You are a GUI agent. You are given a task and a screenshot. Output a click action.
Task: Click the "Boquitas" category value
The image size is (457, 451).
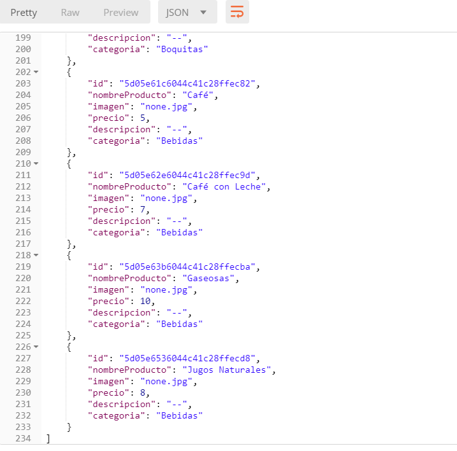point(182,50)
